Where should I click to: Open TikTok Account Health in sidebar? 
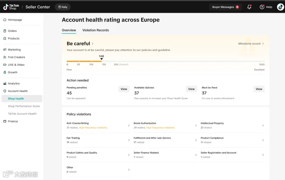pyautogui.click(x=22, y=114)
